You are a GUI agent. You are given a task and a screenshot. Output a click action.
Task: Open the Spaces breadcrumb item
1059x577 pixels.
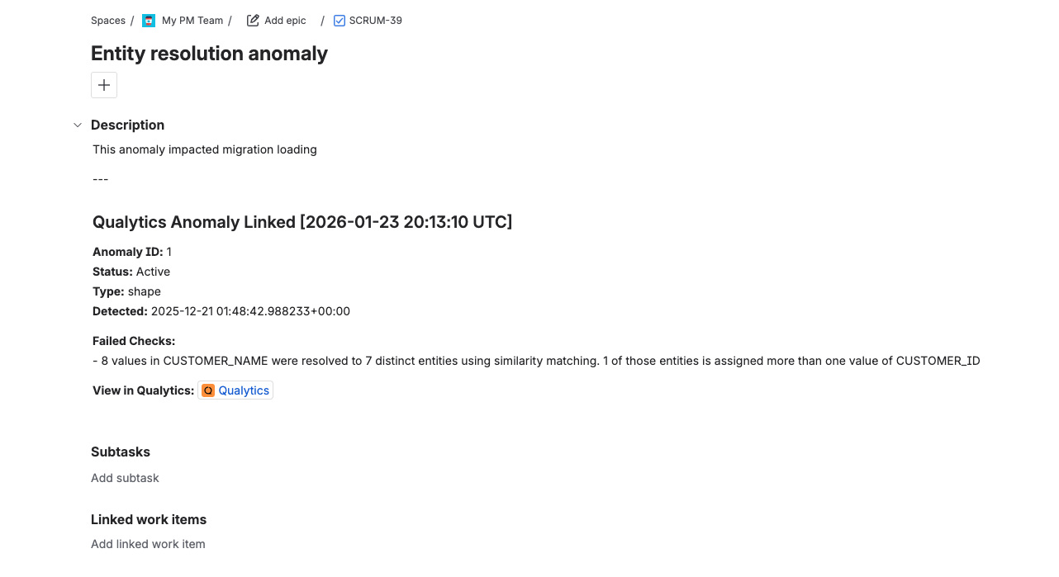(x=107, y=20)
